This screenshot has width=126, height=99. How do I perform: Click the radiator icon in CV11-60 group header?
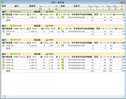[11, 12]
